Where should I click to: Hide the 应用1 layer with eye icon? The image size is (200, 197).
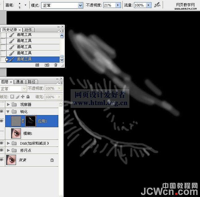pos(2,121)
